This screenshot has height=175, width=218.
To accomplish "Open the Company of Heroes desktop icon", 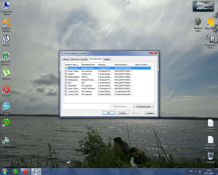I will [210, 42].
